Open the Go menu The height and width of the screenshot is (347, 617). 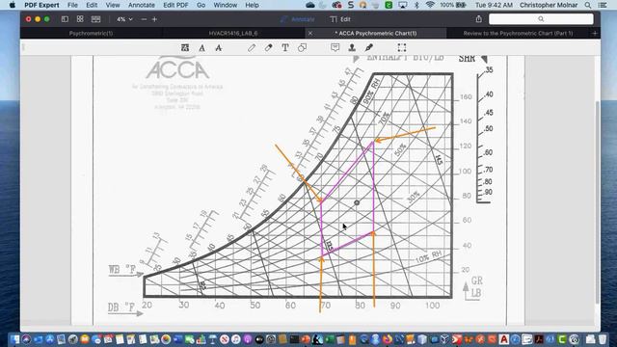click(x=201, y=5)
